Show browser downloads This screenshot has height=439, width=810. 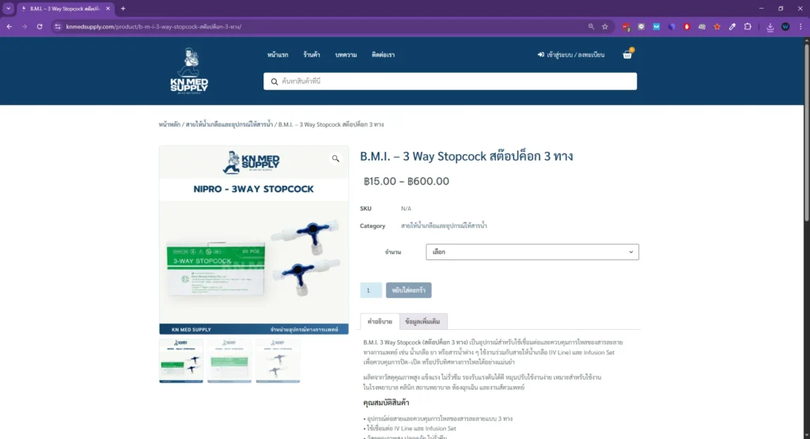(770, 27)
